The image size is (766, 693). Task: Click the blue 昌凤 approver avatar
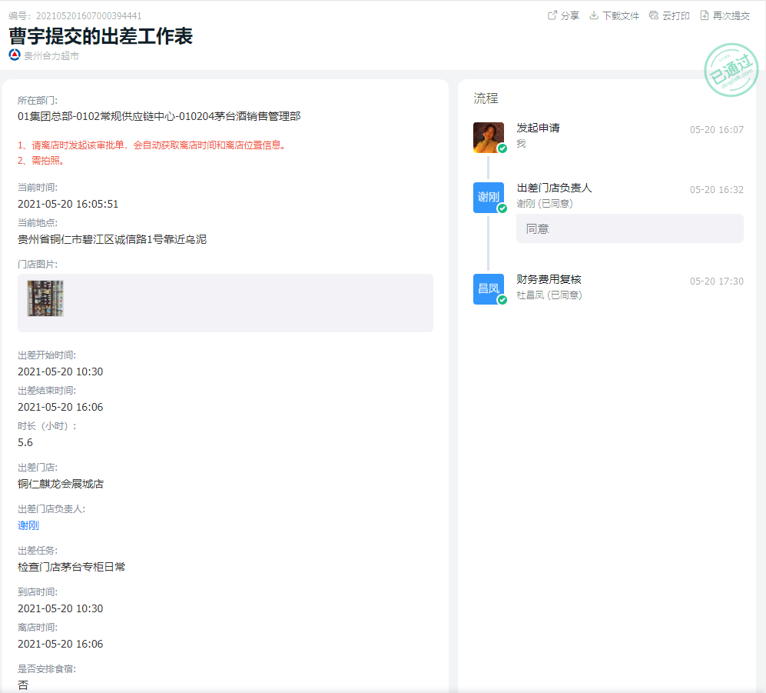(488, 289)
